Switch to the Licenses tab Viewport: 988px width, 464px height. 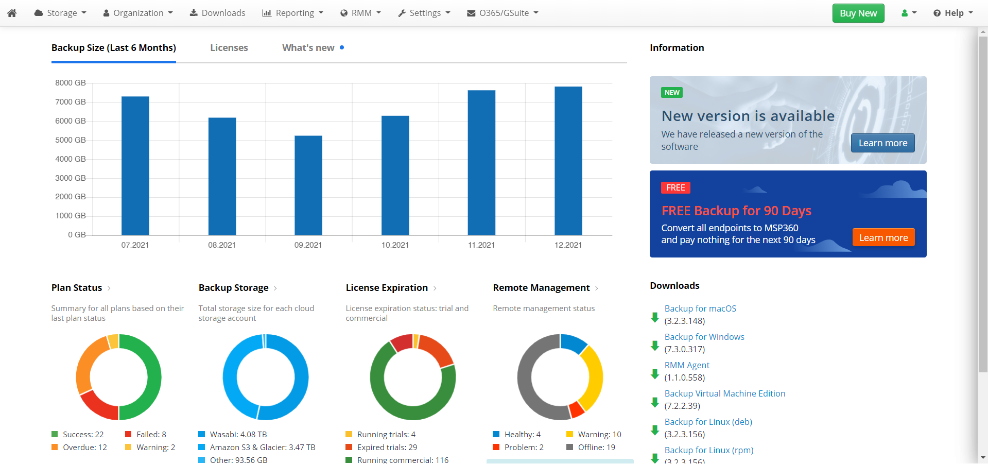pyautogui.click(x=229, y=48)
